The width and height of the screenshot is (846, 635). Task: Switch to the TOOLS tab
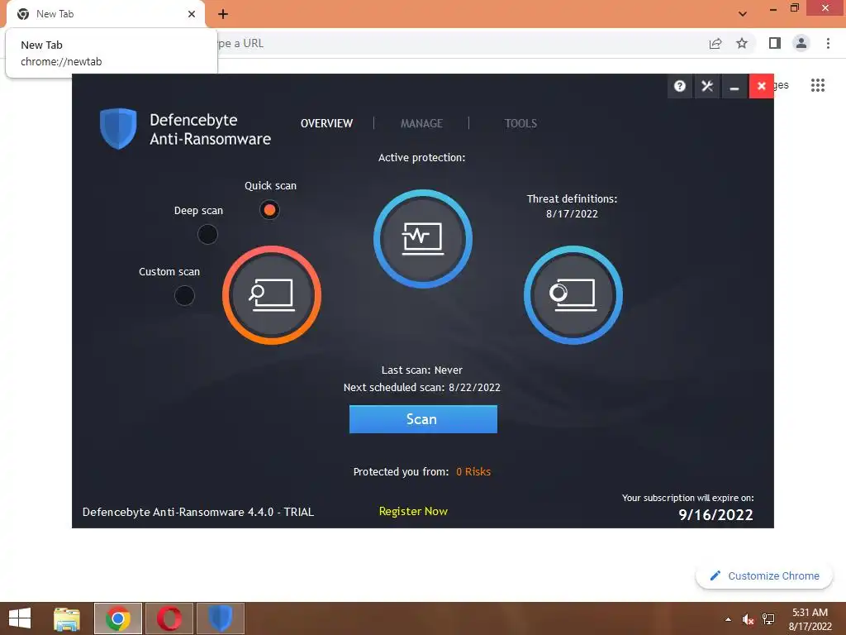click(520, 123)
